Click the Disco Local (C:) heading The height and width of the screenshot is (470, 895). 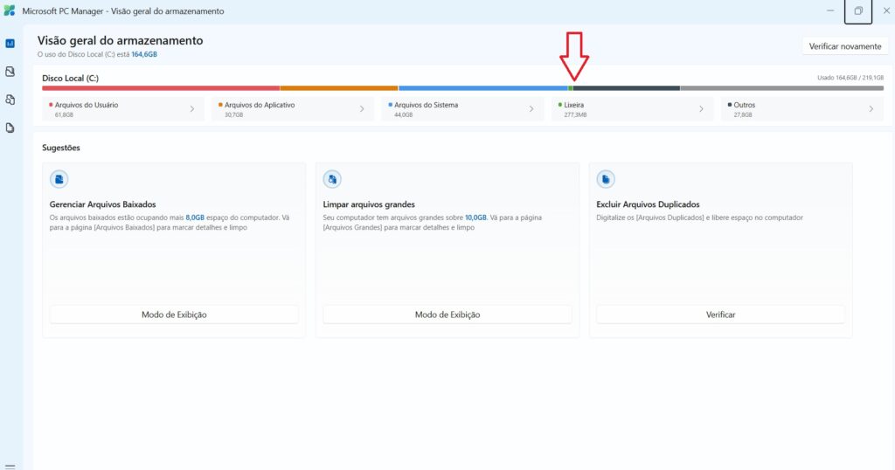pos(70,78)
